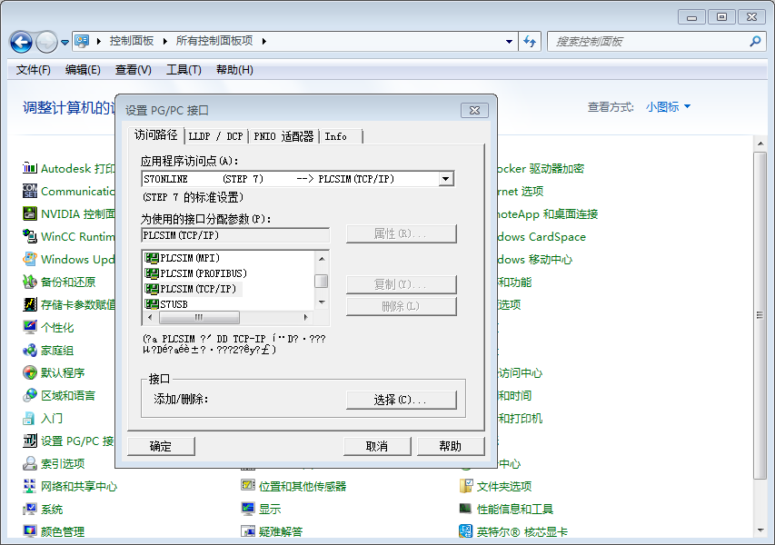Click the 控制面板 breadcrumb in address bar
The image size is (775, 545).
click(x=132, y=41)
